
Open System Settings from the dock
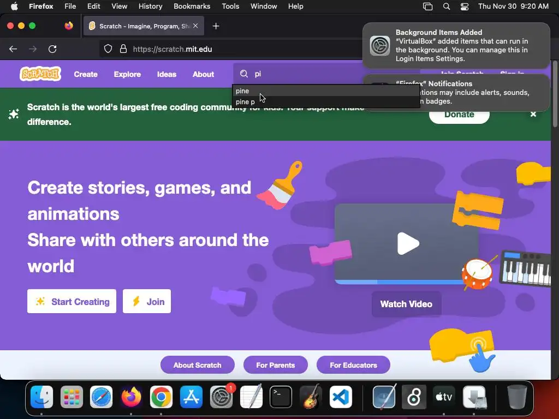point(221,397)
